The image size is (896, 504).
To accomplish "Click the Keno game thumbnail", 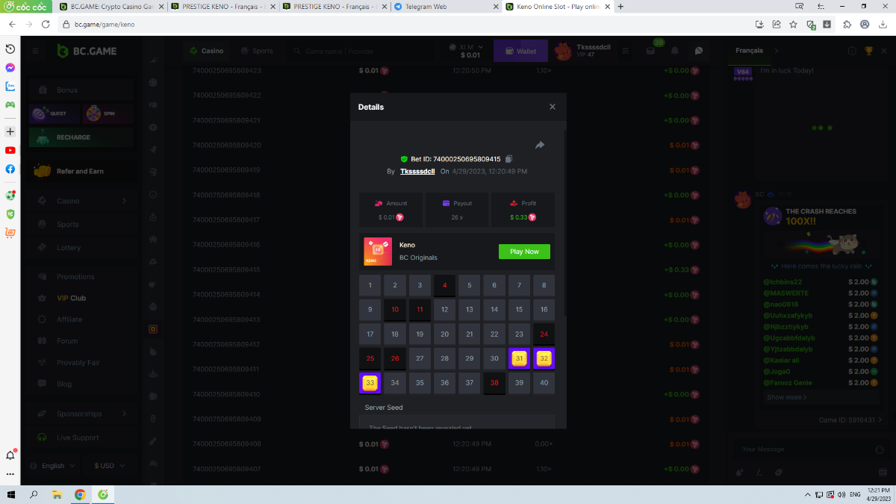I will 378,252.
